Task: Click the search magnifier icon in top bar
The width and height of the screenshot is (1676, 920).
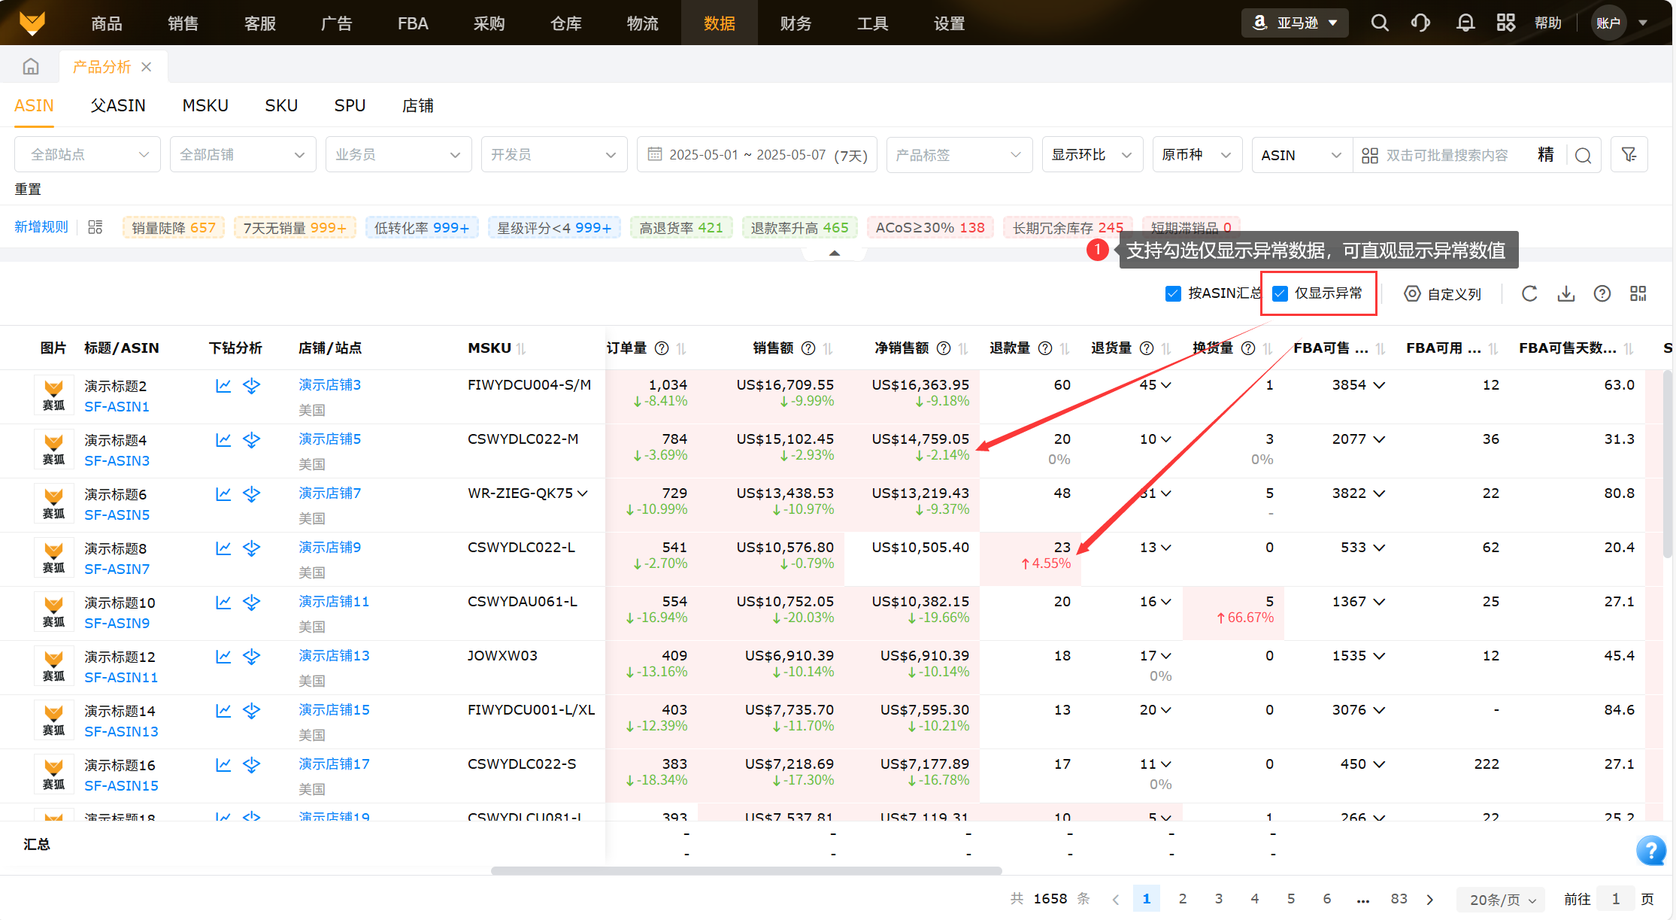Action: [1379, 23]
